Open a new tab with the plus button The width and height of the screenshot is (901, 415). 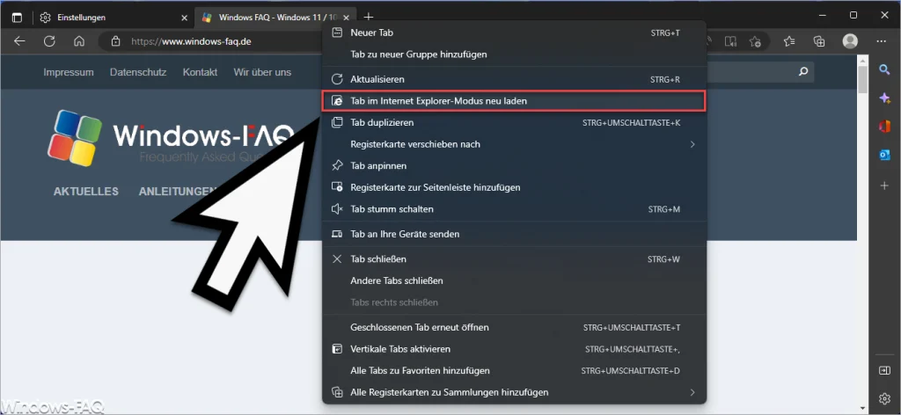(x=369, y=18)
